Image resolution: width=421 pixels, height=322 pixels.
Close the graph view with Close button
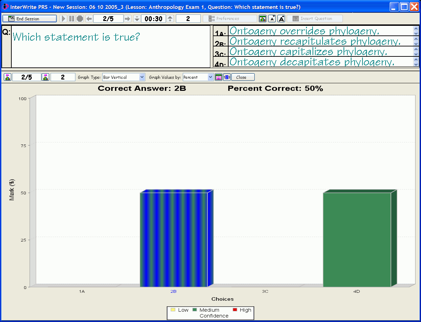[x=243, y=77]
